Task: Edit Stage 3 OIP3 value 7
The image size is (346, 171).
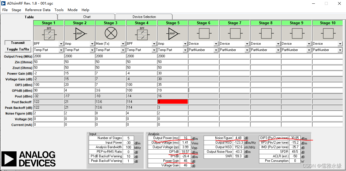Action: click(x=111, y=85)
